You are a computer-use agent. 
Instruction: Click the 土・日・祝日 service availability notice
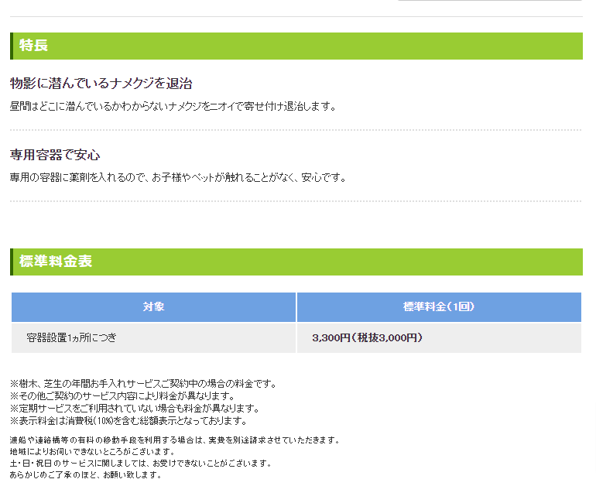140,464
